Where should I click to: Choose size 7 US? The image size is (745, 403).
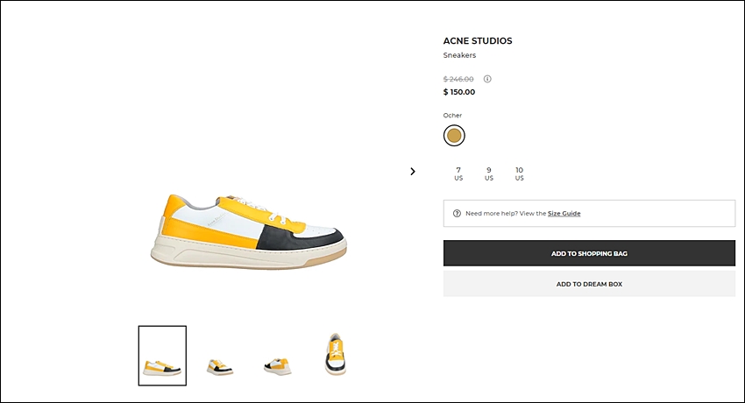[x=458, y=173]
